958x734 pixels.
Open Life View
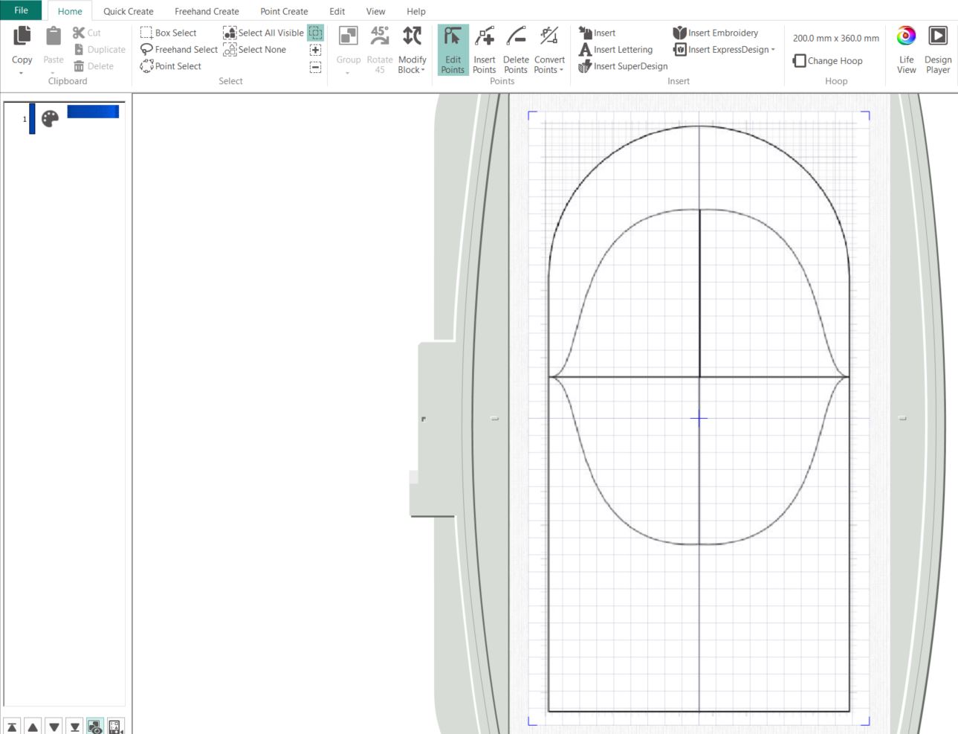coord(906,50)
